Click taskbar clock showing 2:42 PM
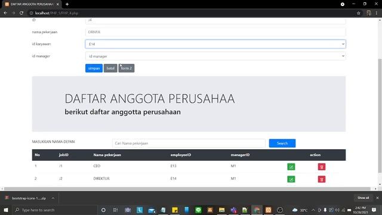Image resolution: width=382 pixels, height=215 pixels. (361, 210)
